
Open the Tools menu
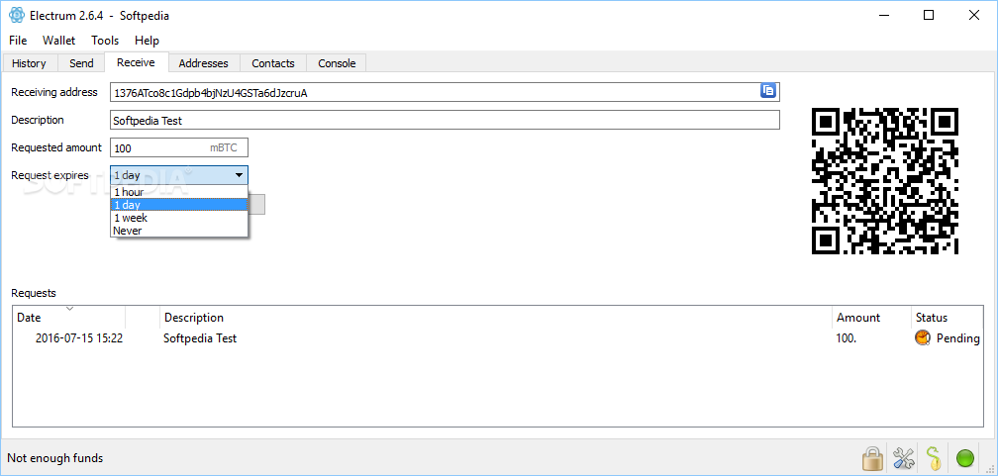tap(105, 41)
